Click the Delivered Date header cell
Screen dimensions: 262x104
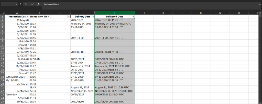[x=115, y=17]
